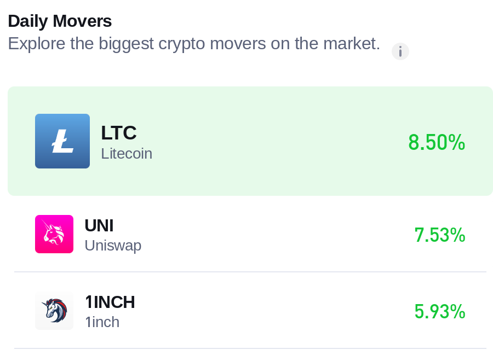Click the Litecoin logo icon
493x361 pixels.
click(62, 141)
